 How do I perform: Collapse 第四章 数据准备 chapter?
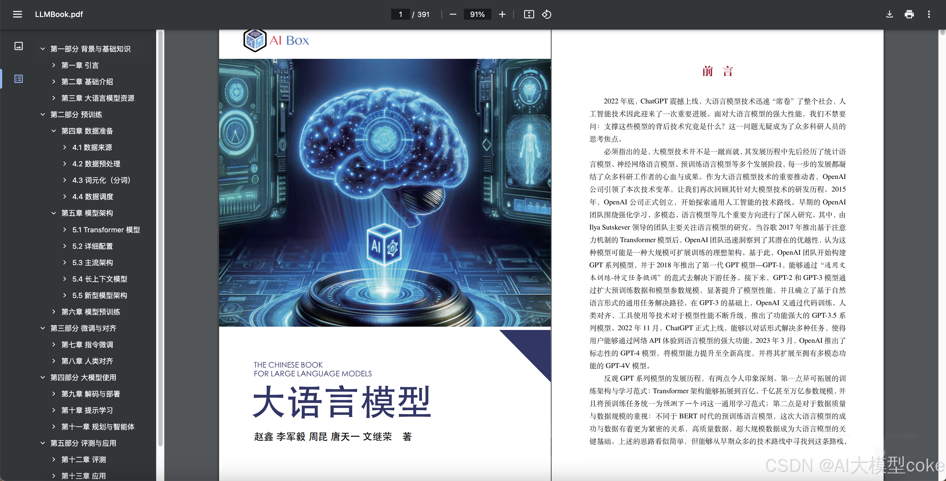pyautogui.click(x=54, y=131)
